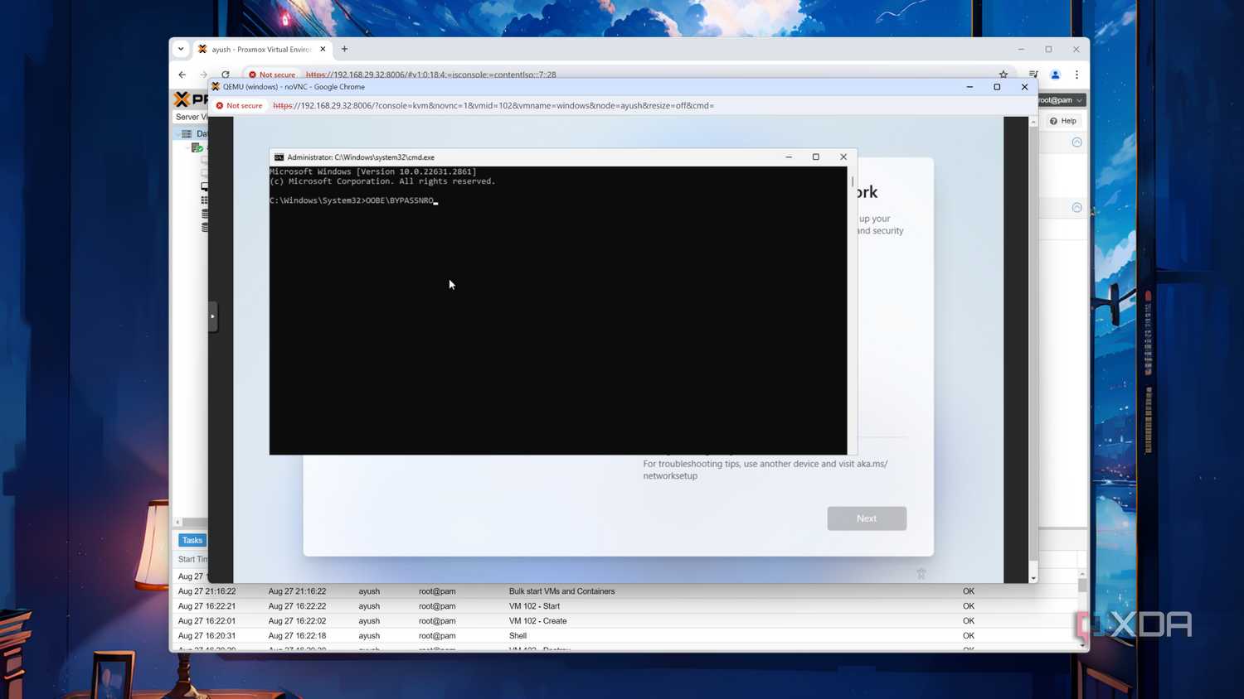Go back in main Chrome window
Screen dimensions: 1244x699
tap(182, 75)
